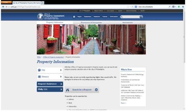Switch to the Abatements & Exemptions tab
This screenshot has width=186, height=111.
[91, 23]
